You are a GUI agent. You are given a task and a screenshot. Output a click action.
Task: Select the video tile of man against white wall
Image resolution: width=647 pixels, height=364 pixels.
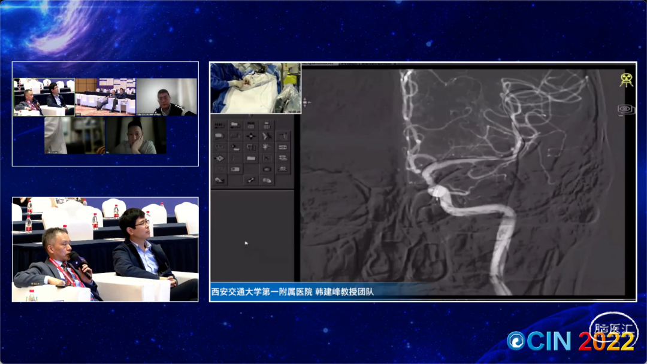tap(167, 97)
